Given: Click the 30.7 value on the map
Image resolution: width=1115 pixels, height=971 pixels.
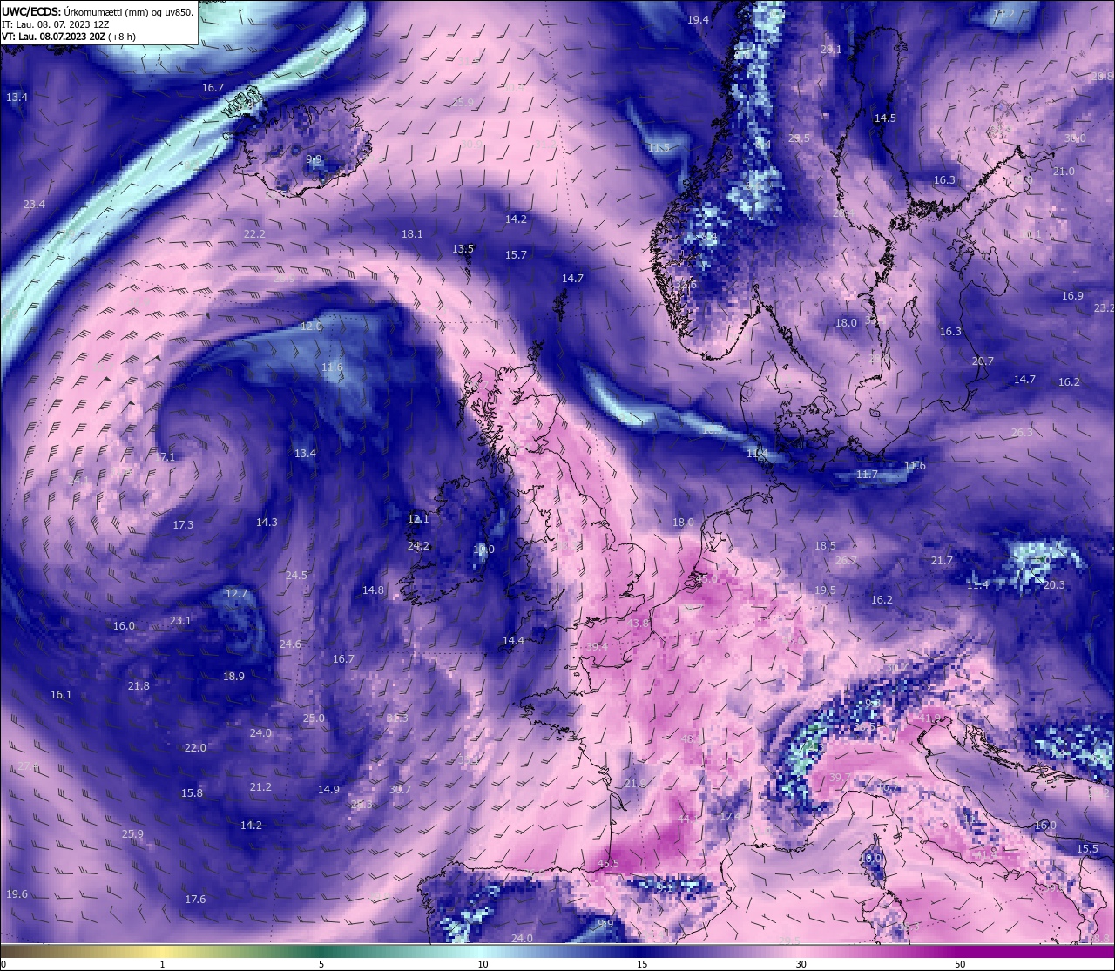Looking at the screenshot, I should tap(400, 789).
